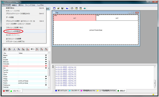This screenshot has width=159, height=97.
Task: Click the scissors cut icon
Action: click(x=14, y=49)
